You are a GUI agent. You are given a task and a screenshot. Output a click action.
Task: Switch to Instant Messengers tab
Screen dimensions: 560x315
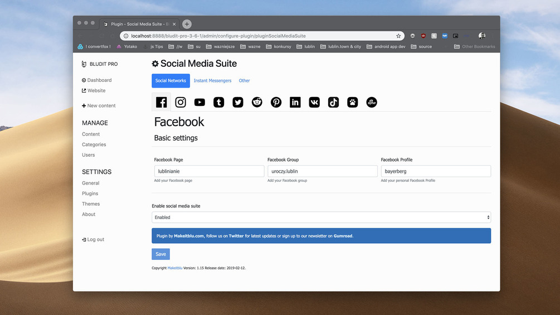[212, 81]
